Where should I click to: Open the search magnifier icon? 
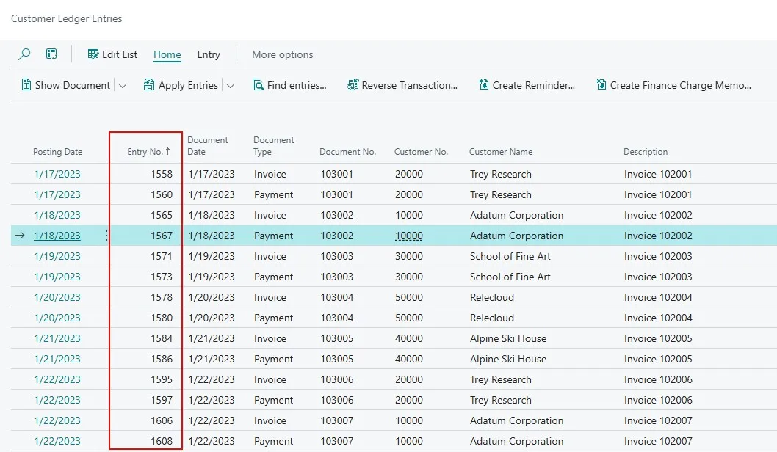(x=24, y=54)
